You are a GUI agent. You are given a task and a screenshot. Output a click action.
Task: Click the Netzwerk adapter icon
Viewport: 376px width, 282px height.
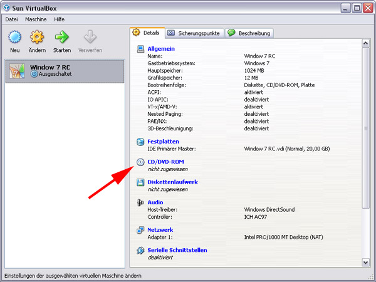click(140, 230)
